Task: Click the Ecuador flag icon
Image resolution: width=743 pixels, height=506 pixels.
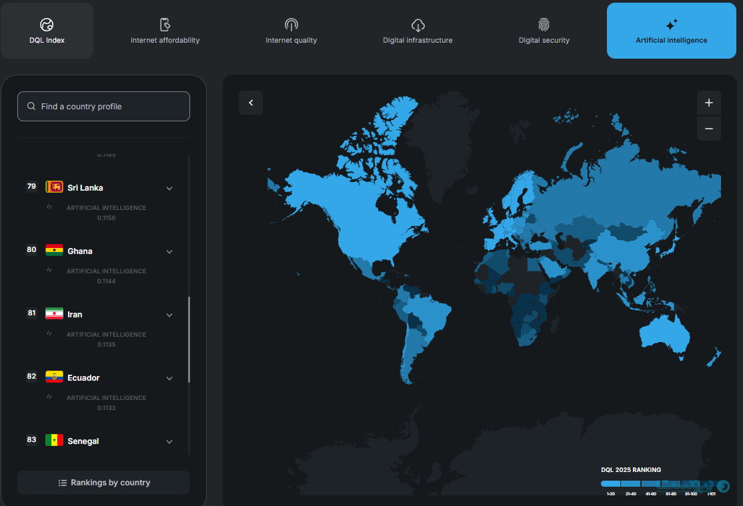Action: [54, 377]
